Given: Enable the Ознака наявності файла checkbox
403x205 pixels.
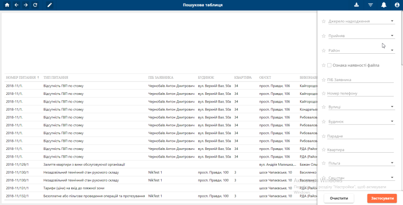Looking at the screenshot, I should (330, 65).
